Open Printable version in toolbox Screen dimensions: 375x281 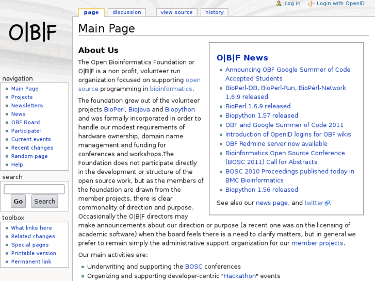(x=34, y=253)
